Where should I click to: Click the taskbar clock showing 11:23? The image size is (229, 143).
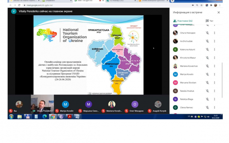point(216,117)
